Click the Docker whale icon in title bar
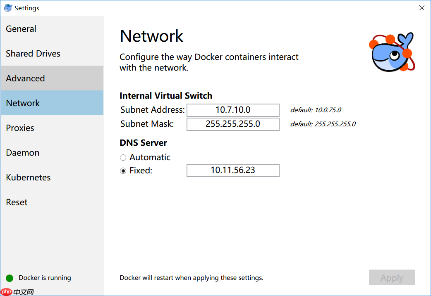This screenshot has width=431, height=296. click(x=7, y=7)
